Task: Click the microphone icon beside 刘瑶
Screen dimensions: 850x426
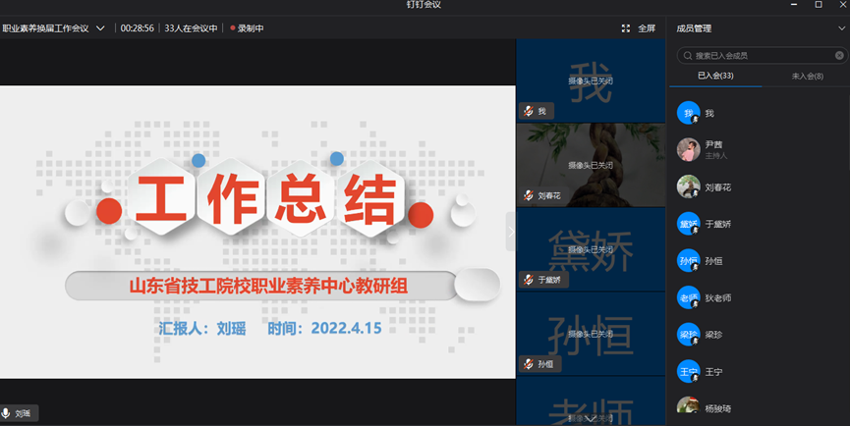Action: pyautogui.click(x=6, y=413)
